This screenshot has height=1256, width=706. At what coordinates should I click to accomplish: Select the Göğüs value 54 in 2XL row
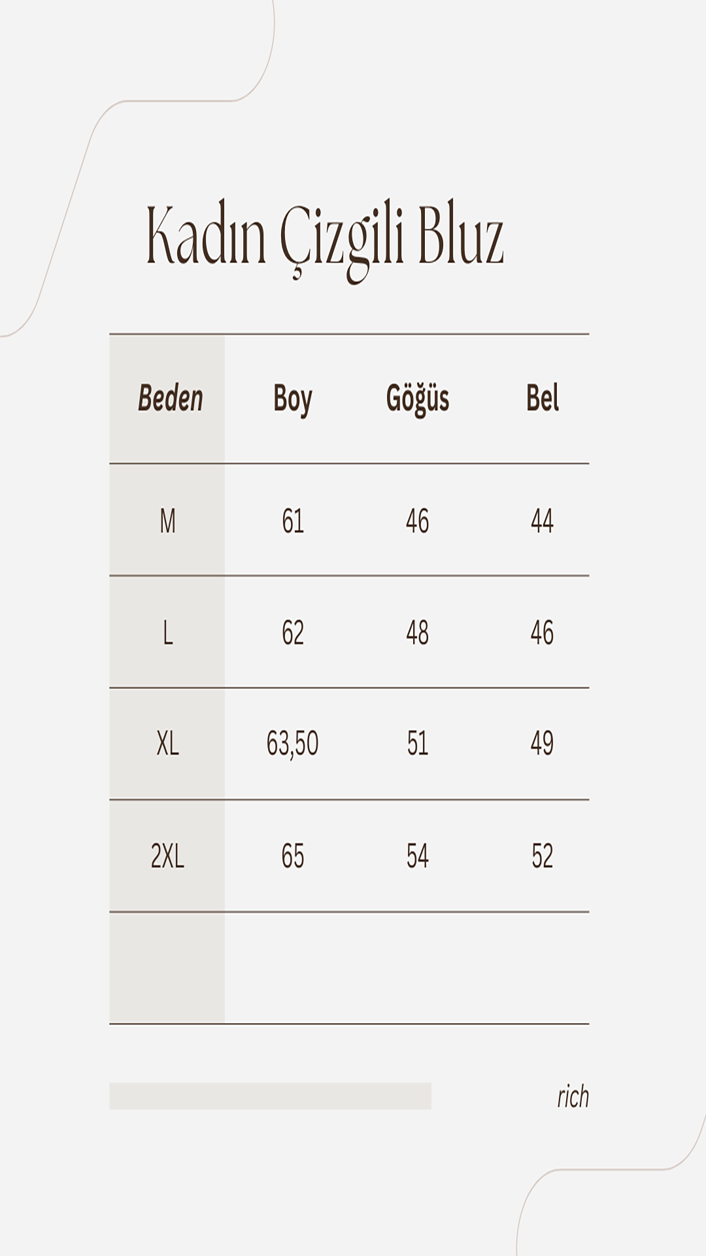(418, 856)
